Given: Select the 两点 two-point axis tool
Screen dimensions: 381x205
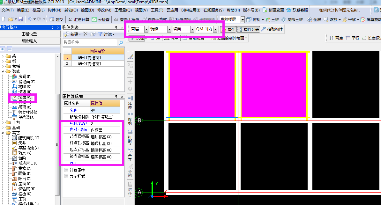Looking at the screenshot, I should 336,38.
